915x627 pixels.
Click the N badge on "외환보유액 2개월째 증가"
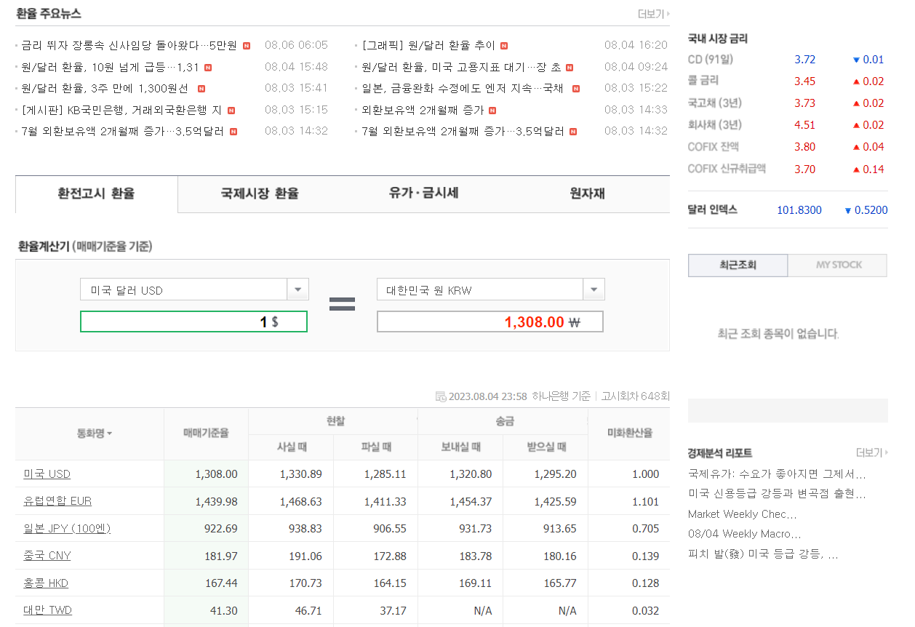494,111
